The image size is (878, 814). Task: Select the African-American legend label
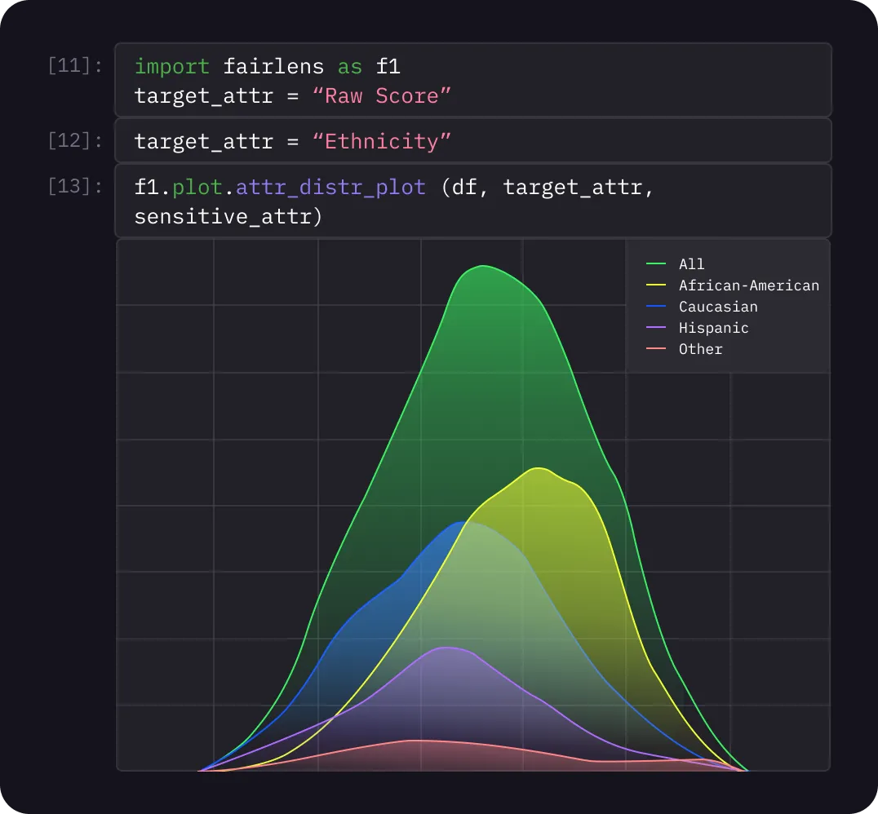click(x=748, y=285)
